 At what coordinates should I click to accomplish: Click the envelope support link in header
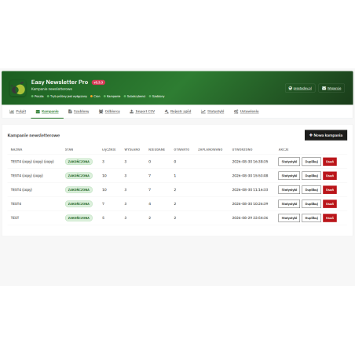331,88
